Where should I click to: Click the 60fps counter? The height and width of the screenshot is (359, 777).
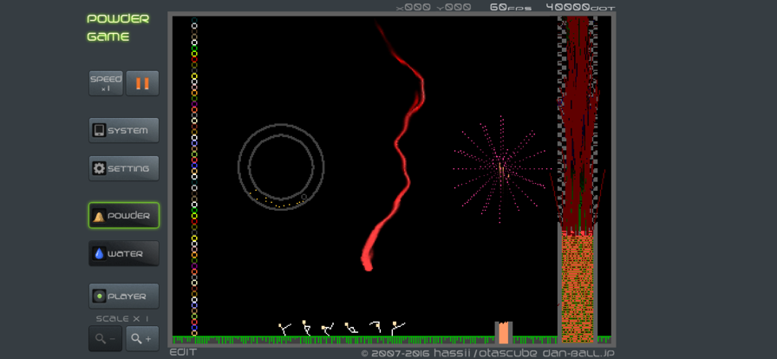511,7
